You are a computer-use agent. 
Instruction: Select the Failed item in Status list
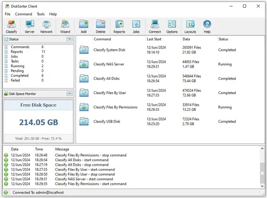(x=15, y=80)
